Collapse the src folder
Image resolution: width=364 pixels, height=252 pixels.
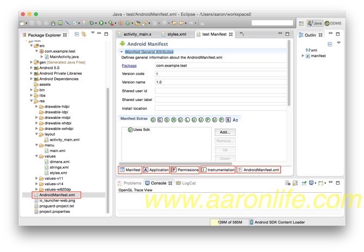[32, 46]
